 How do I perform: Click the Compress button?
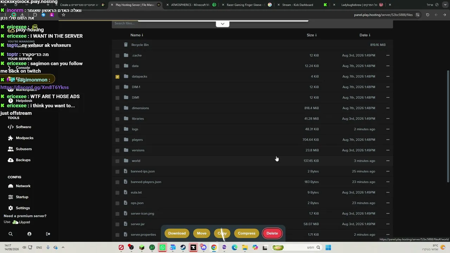click(246, 233)
